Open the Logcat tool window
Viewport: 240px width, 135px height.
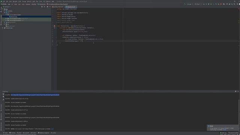pos(26,133)
